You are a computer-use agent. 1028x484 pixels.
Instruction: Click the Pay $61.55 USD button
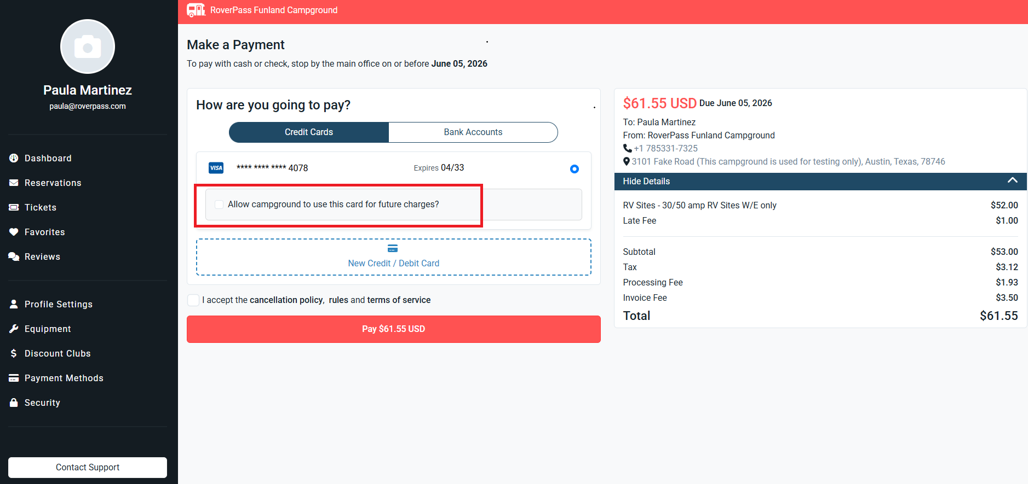[394, 329]
